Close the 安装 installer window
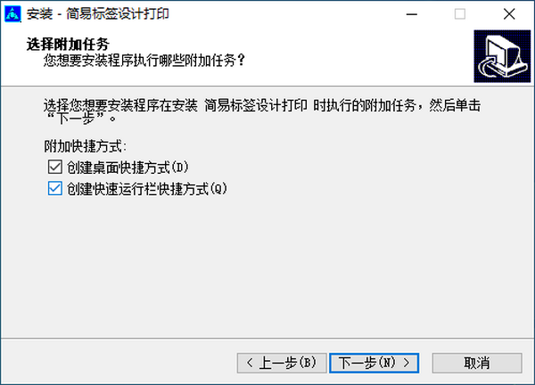Screen dimensions: 535x385 click(x=509, y=14)
